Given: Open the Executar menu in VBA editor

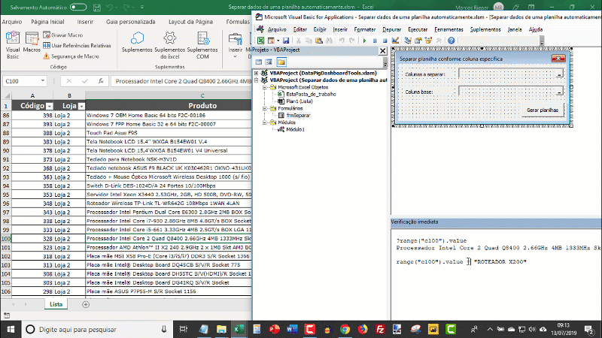Looking at the screenshot, I should (418, 29).
